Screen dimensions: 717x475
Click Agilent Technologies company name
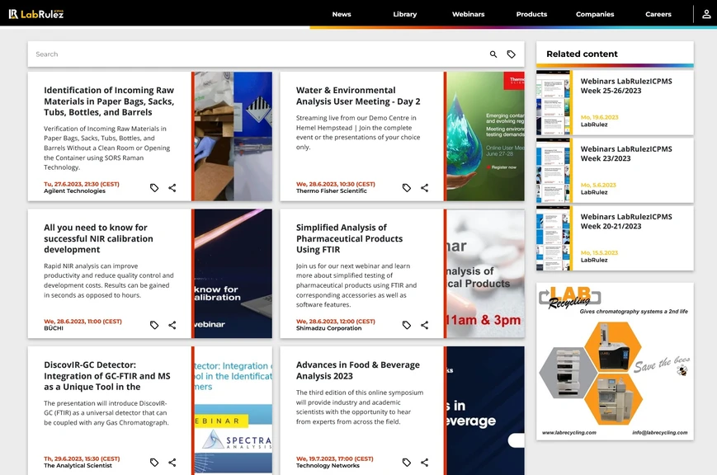(x=74, y=191)
